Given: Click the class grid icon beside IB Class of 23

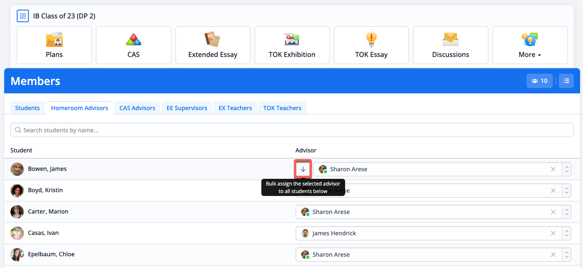Looking at the screenshot, I should 23,16.
